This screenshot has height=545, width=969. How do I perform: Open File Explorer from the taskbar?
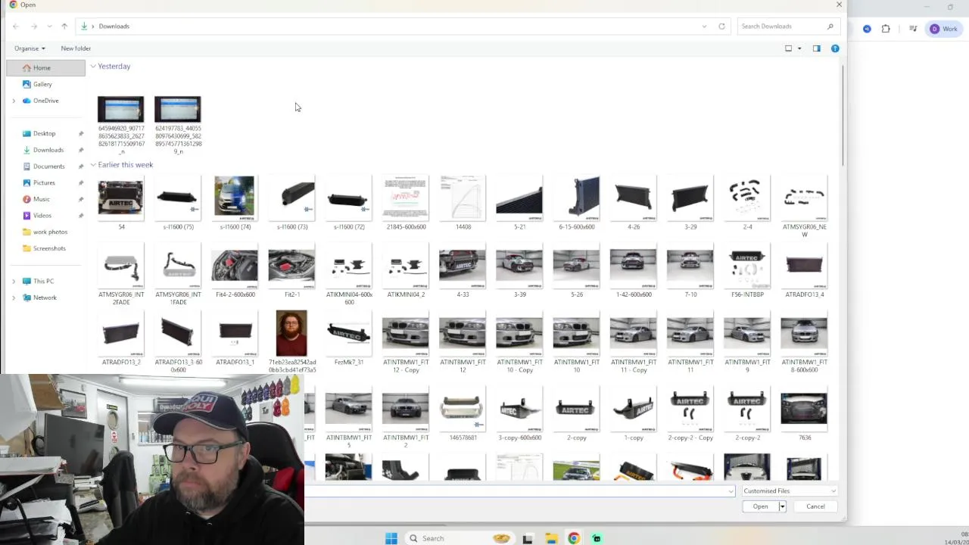[x=551, y=538]
